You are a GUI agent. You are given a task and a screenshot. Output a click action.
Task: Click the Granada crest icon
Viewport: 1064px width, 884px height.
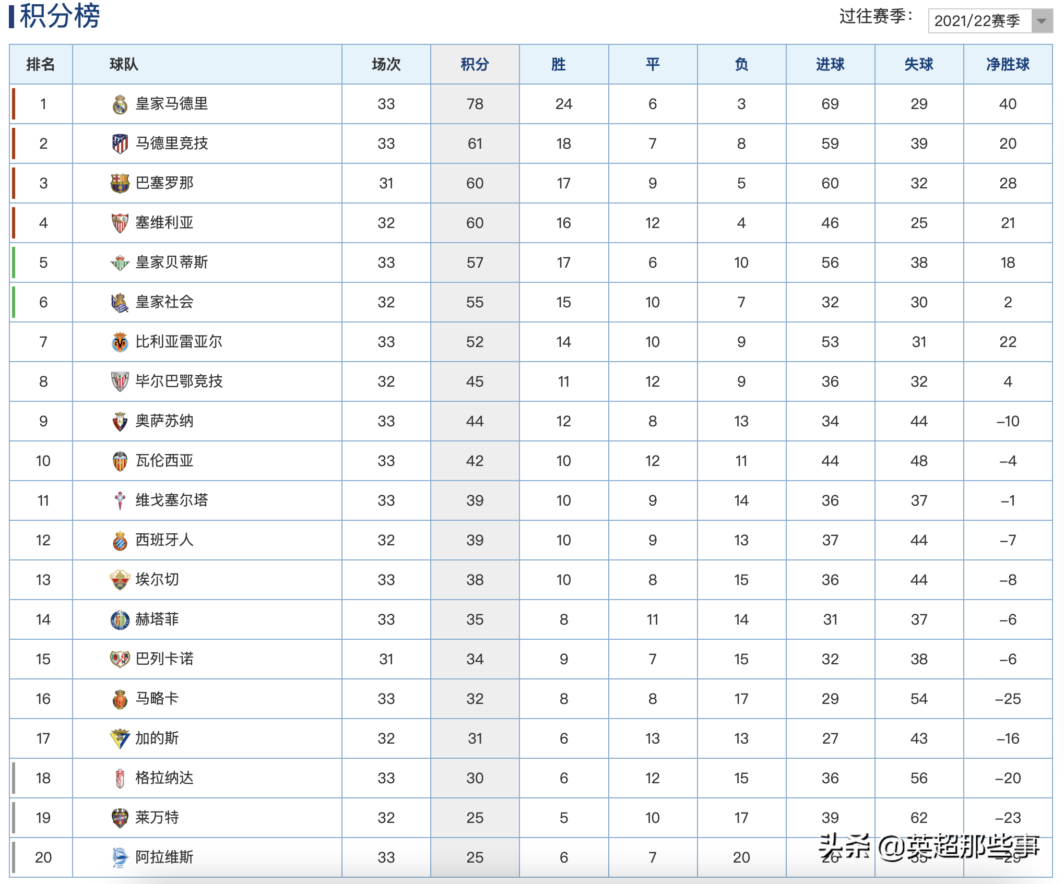point(120,779)
